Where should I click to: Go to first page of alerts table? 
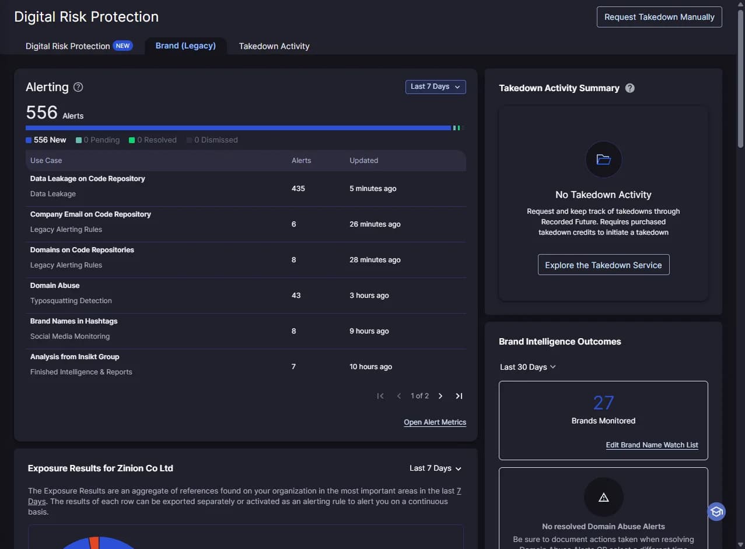click(x=380, y=396)
